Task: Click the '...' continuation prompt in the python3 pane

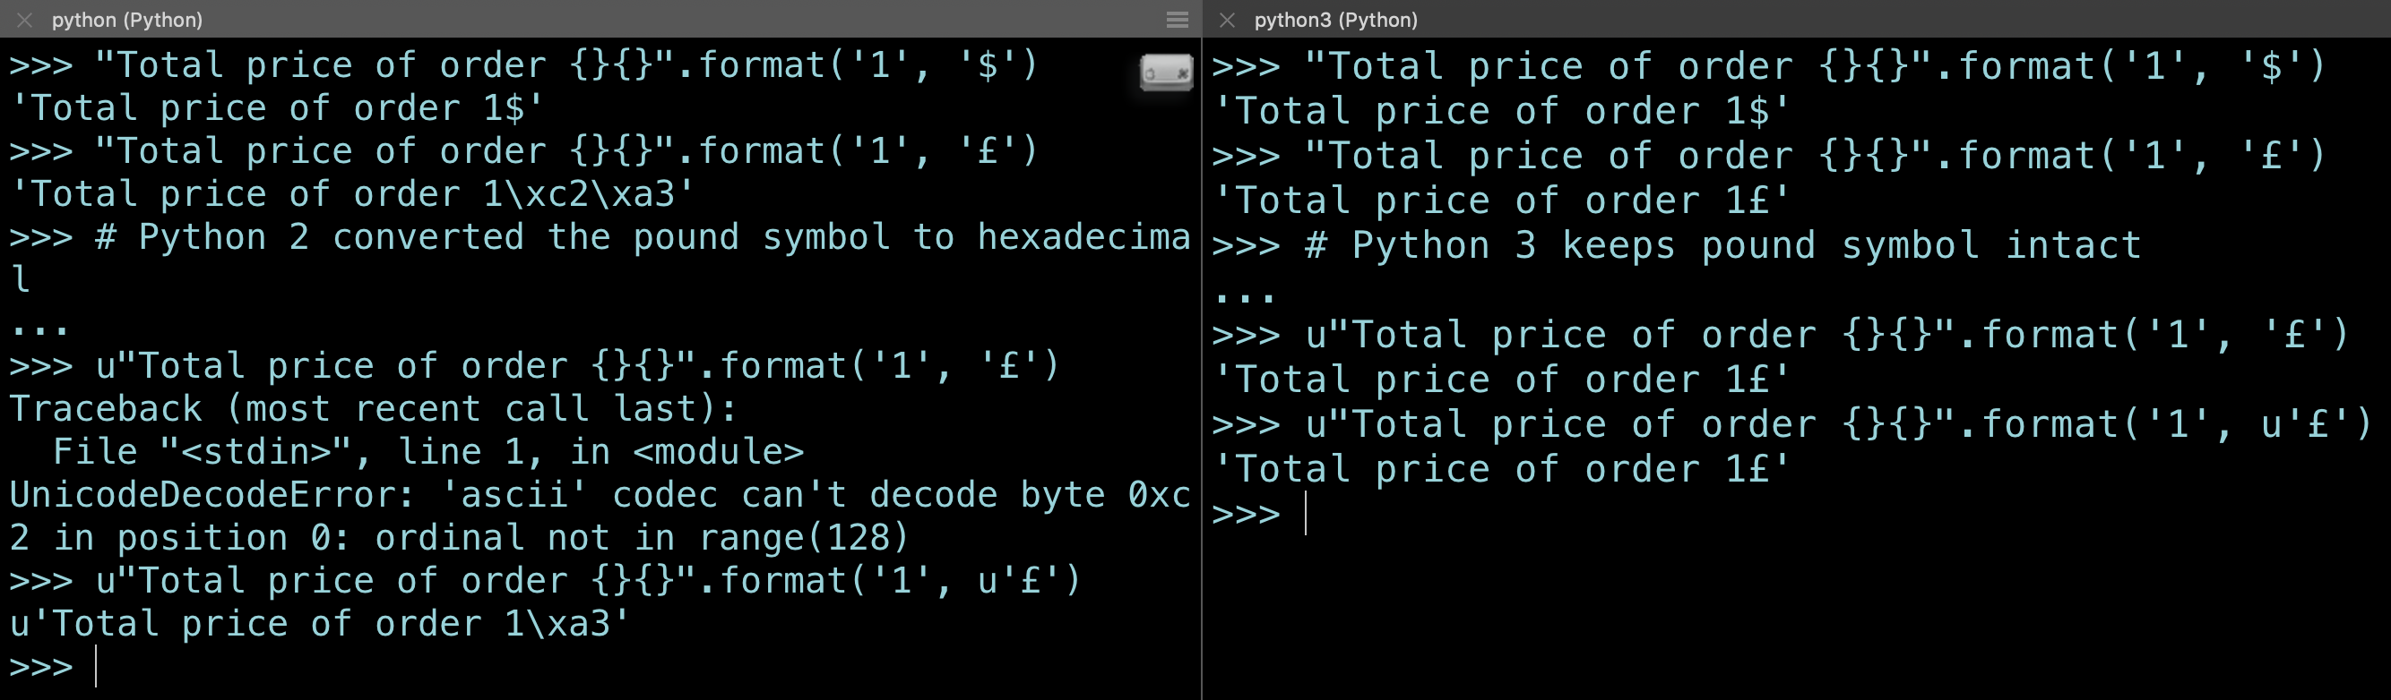Action: pos(1244,295)
